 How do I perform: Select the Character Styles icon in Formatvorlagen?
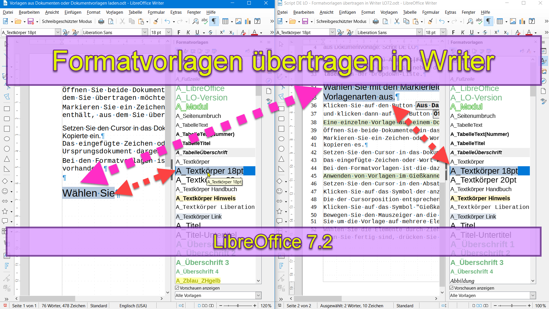pos(186,51)
